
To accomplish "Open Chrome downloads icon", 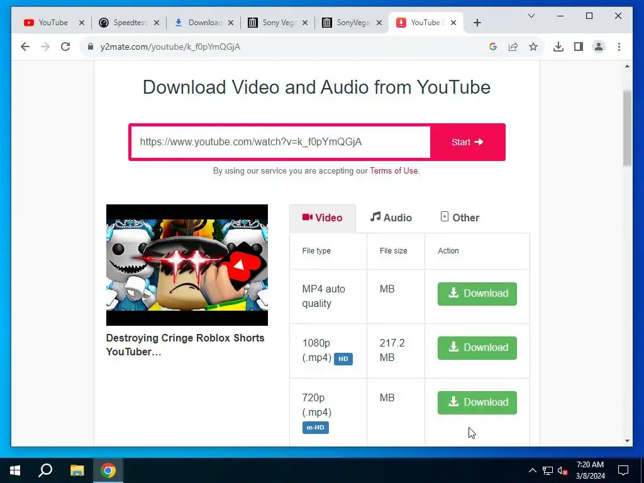I will pos(558,47).
